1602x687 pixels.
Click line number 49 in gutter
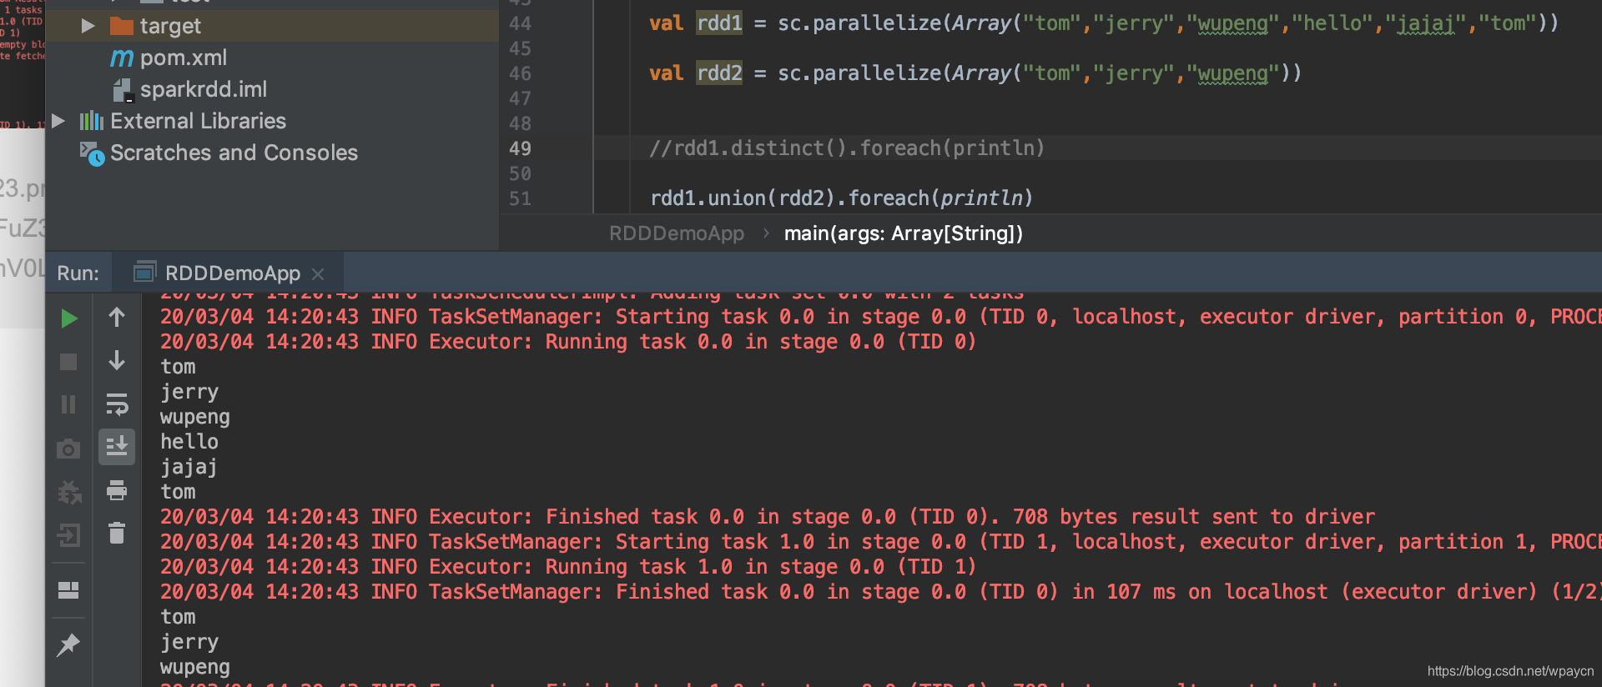coord(520,148)
